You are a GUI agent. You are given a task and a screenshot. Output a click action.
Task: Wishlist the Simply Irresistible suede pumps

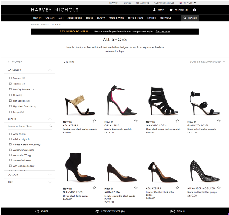[136, 188]
